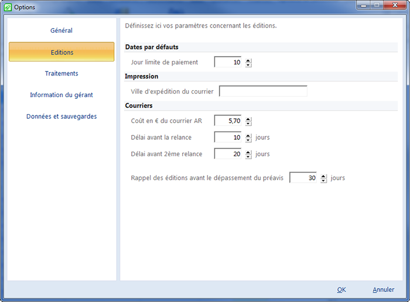Decrease Délai avant 2ème relance days

tap(248, 156)
